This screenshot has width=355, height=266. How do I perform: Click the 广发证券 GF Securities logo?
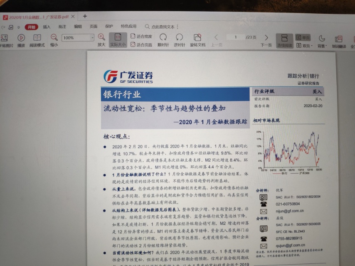[x=128, y=76]
